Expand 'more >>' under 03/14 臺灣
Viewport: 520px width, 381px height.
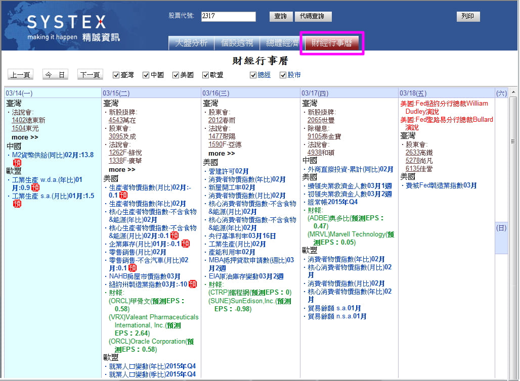click(25, 137)
